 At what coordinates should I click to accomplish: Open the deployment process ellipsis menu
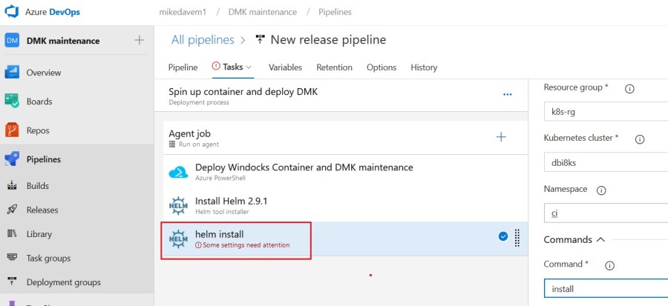point(508,95)
